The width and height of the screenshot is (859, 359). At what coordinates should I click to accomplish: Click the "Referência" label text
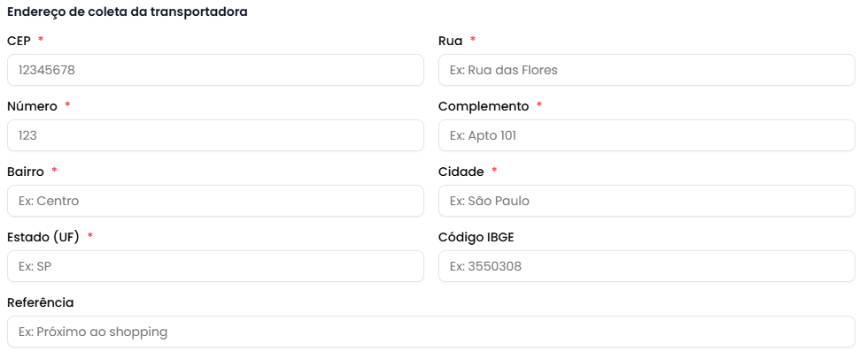click(40, 302)
